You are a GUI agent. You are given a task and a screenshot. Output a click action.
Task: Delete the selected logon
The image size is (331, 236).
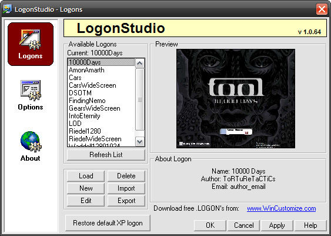[x=126, y=176]
